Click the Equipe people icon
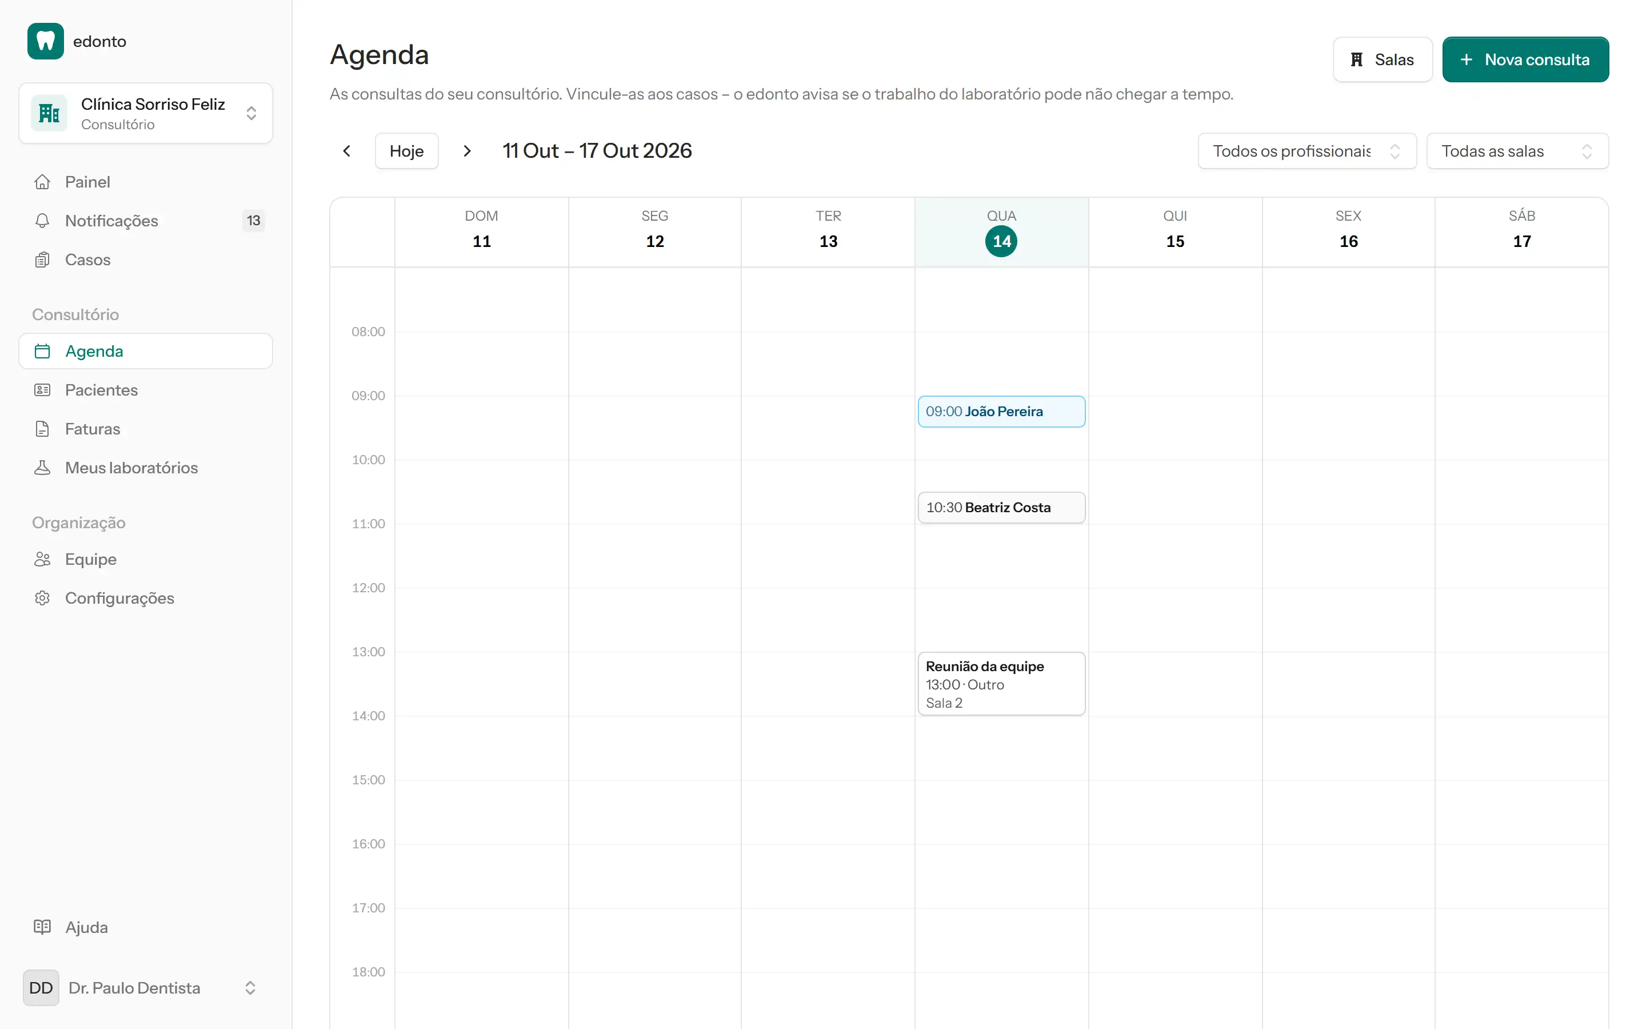1646x1029 pixels. (42, 560)
